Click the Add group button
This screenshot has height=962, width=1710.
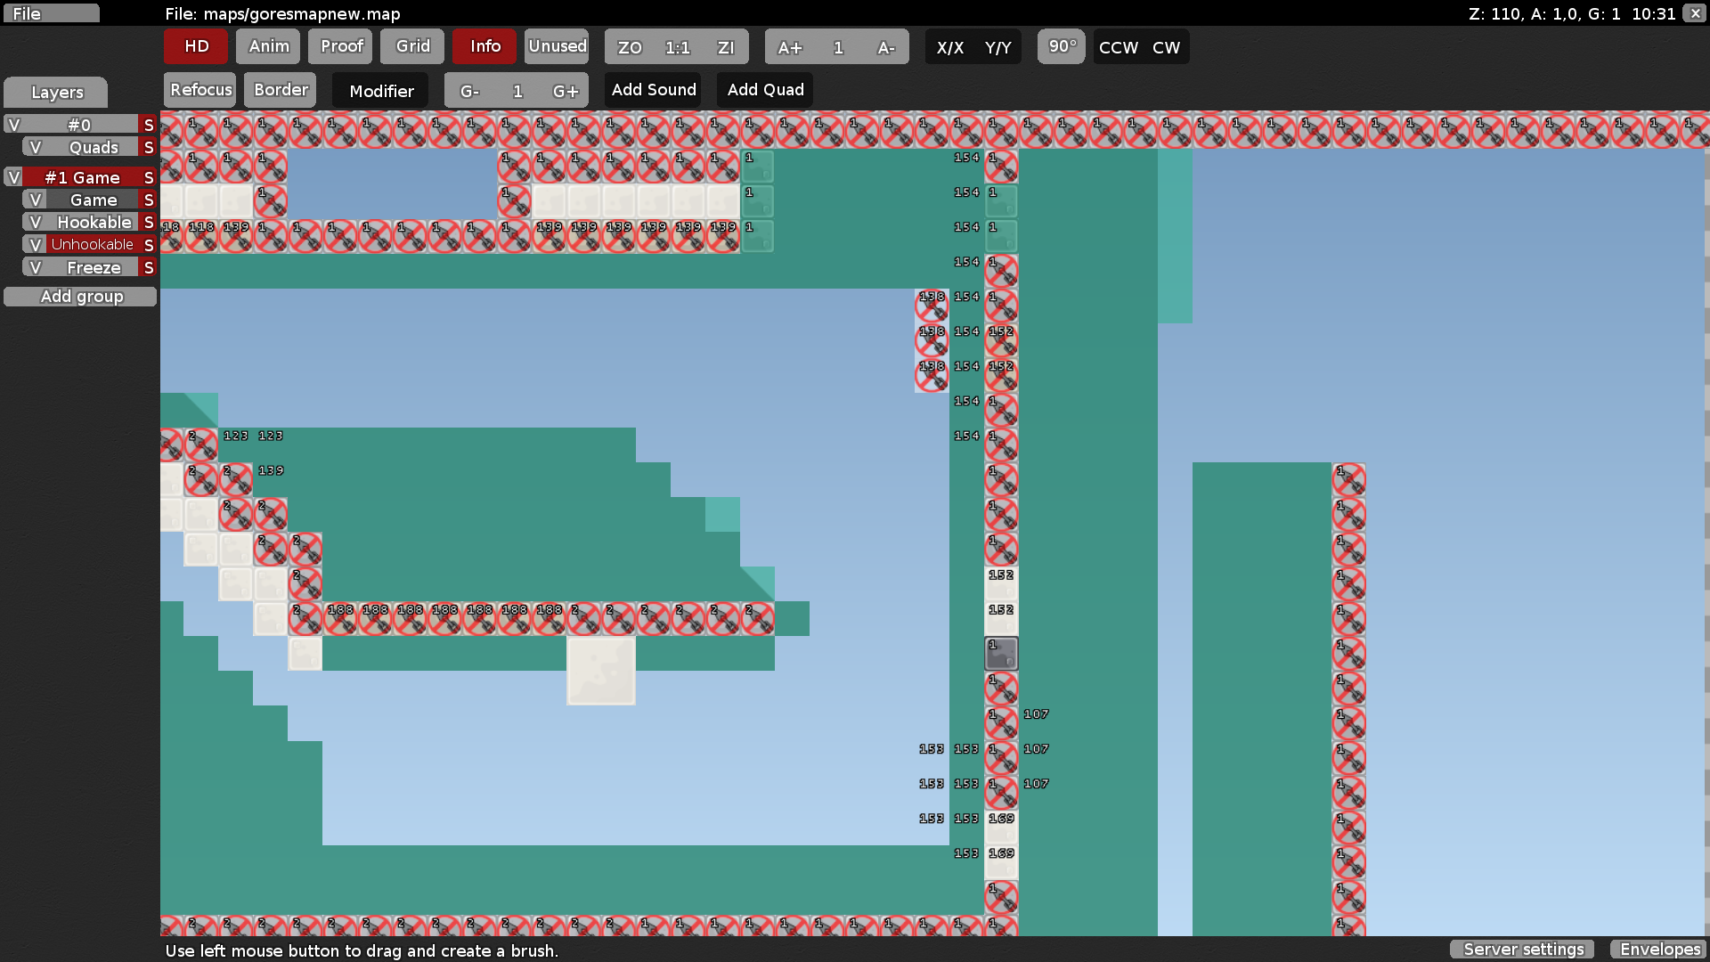(81, 297)
